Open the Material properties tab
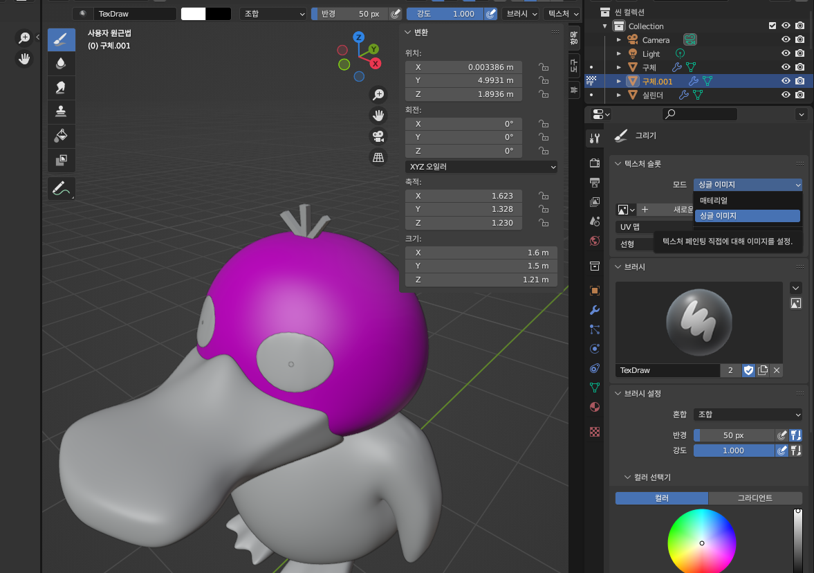Viewport: 814px width, 573px height. pyautogui.click(x=594, y=407)
